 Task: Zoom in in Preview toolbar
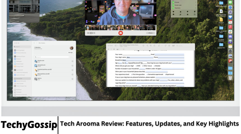[151, 46]
